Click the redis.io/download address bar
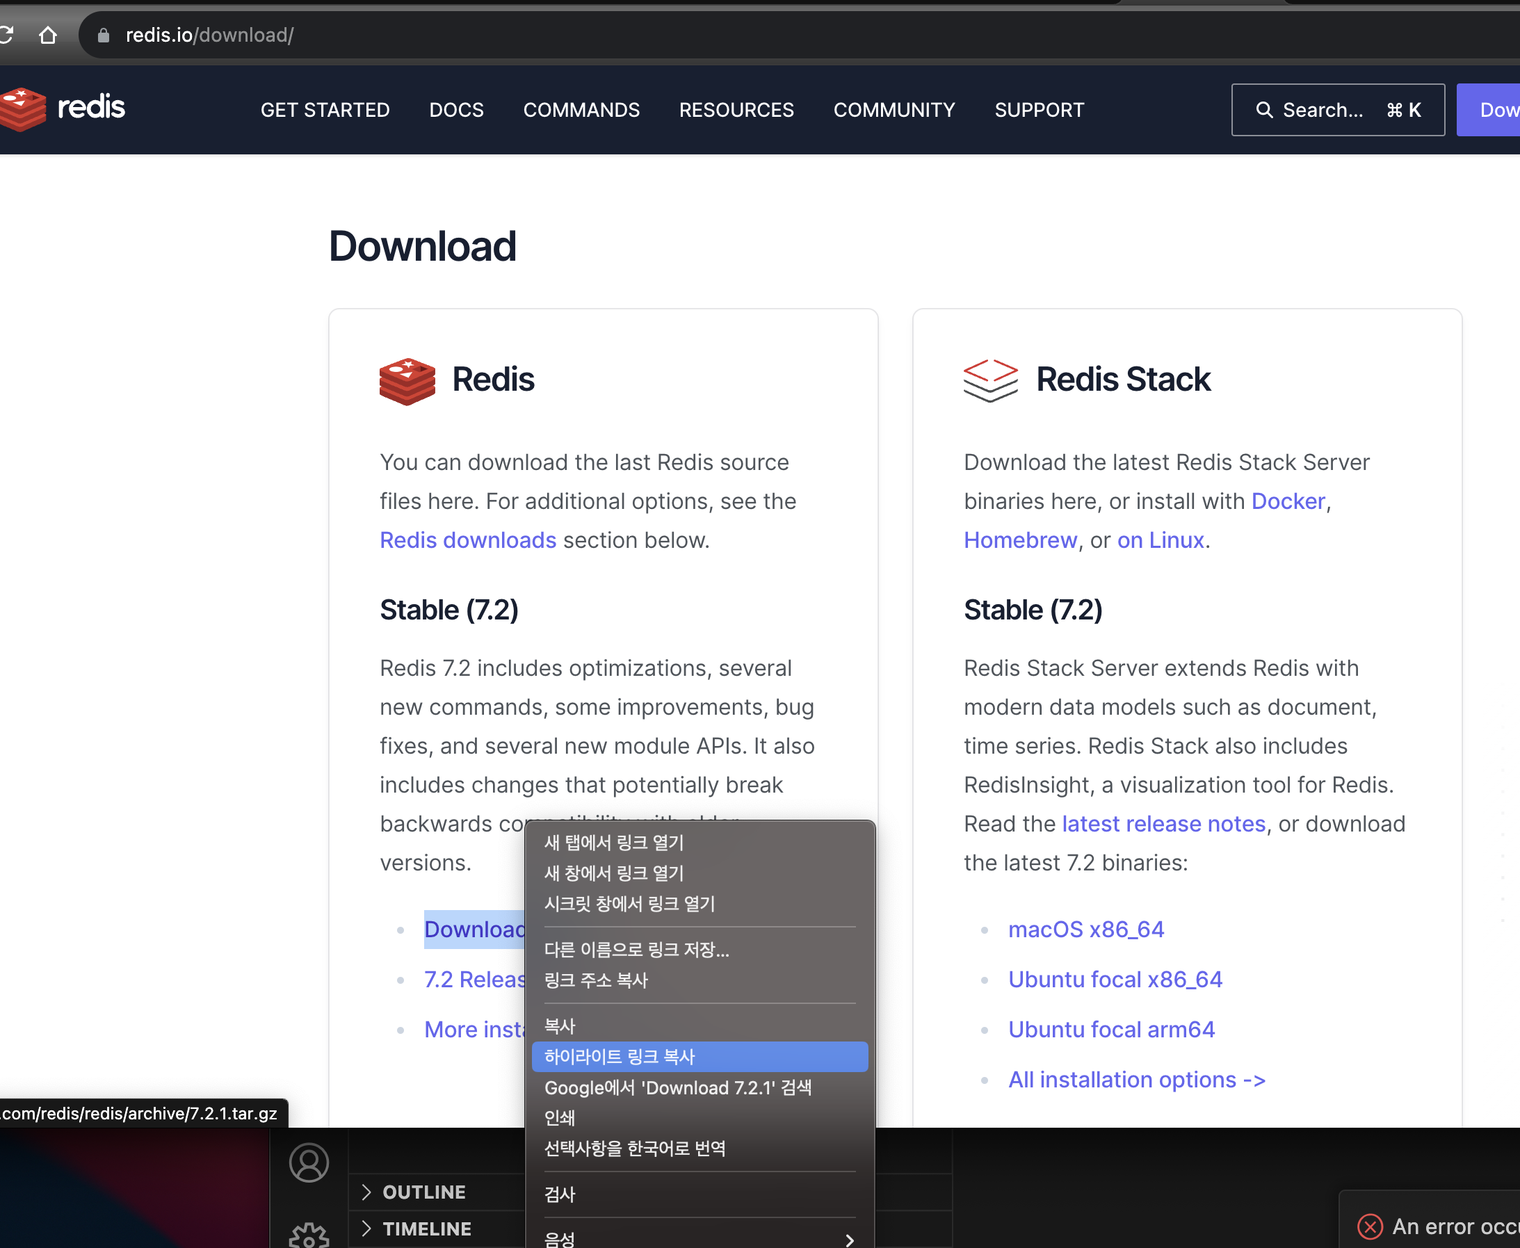 [798, 35]
